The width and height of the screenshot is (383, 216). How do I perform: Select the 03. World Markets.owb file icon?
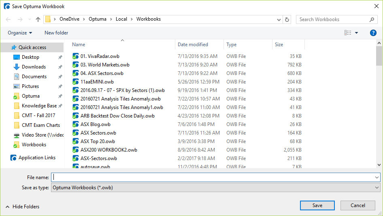[75, 65]
